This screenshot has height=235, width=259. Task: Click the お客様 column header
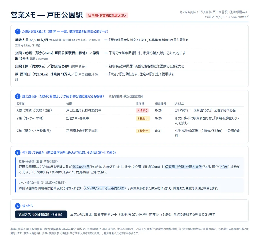point(20,104)
